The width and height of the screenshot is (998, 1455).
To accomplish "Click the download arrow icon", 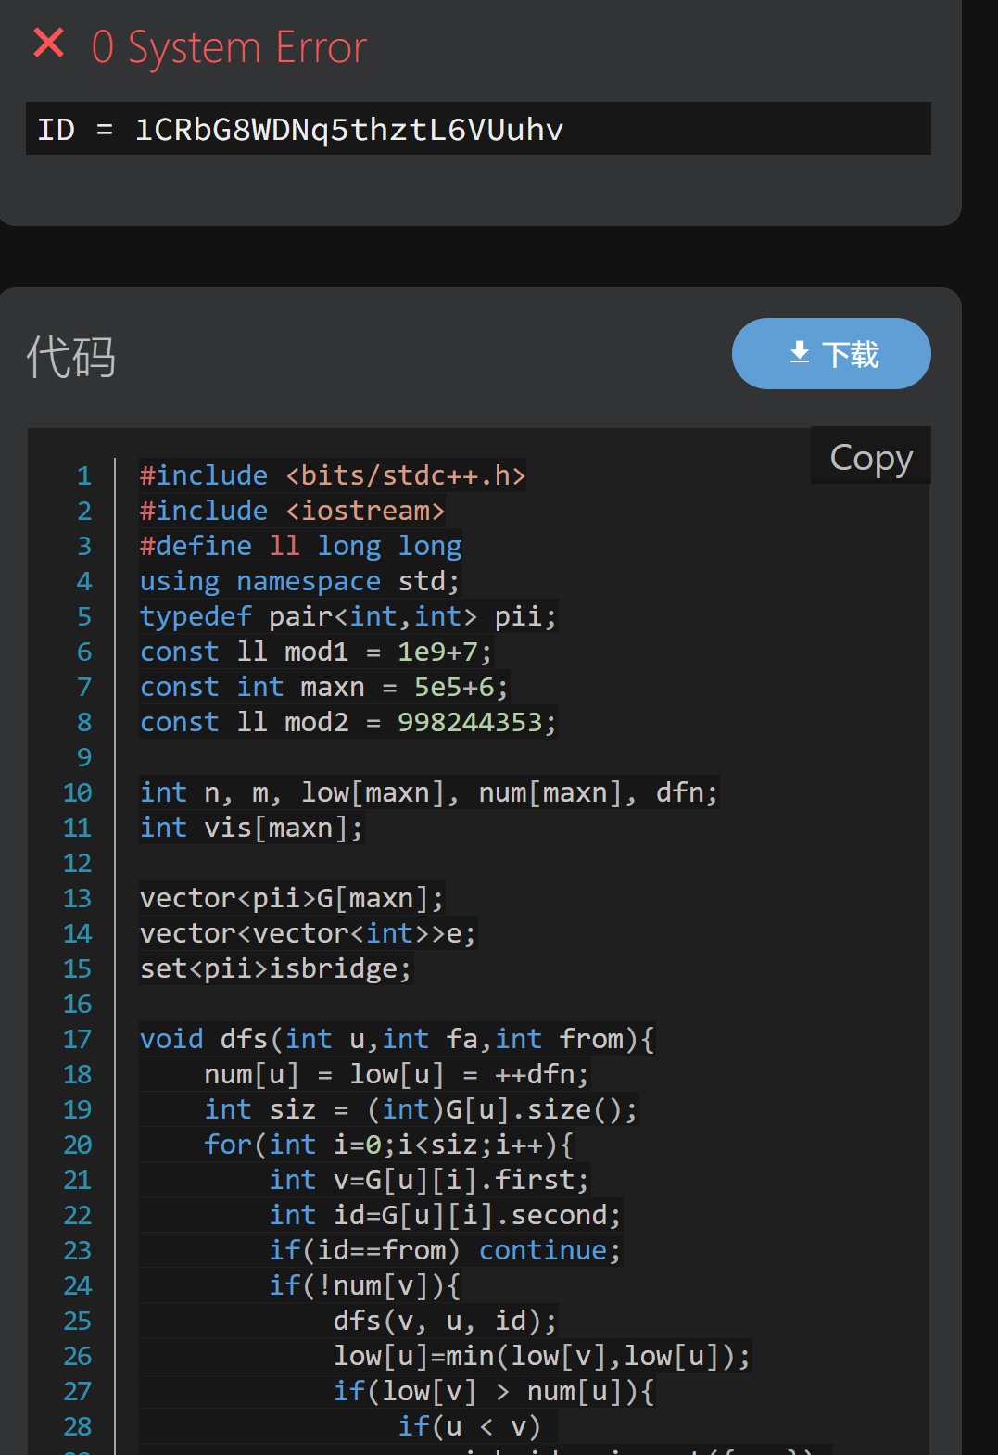I will pos(799,353).
